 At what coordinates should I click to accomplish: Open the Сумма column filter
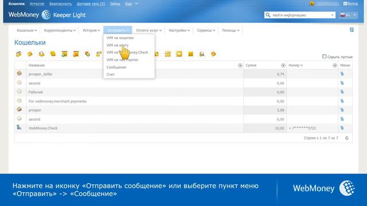click(x=283, y=65)
